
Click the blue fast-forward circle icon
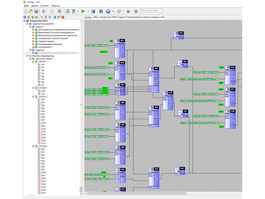(x=108, y=11)
